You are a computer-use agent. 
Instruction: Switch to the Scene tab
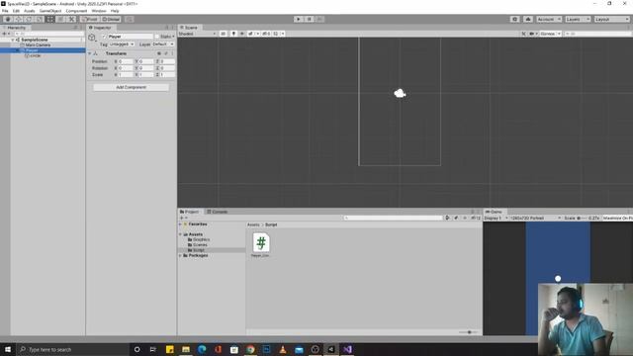click(189, 28)
